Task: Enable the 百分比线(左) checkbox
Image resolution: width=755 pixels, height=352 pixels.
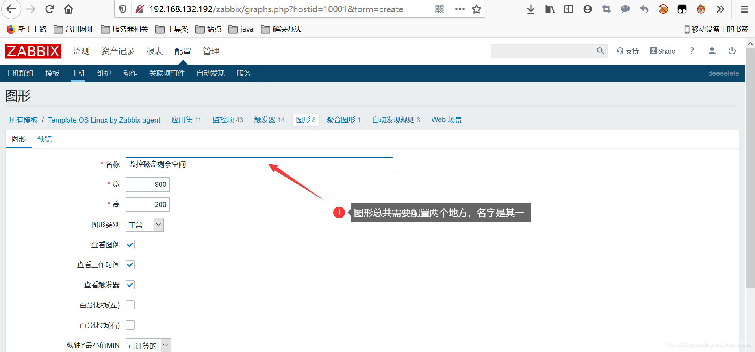Action: [x=130, y=305]
